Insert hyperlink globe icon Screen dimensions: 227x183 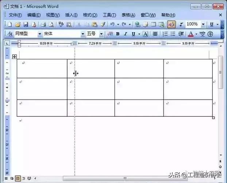138,25
